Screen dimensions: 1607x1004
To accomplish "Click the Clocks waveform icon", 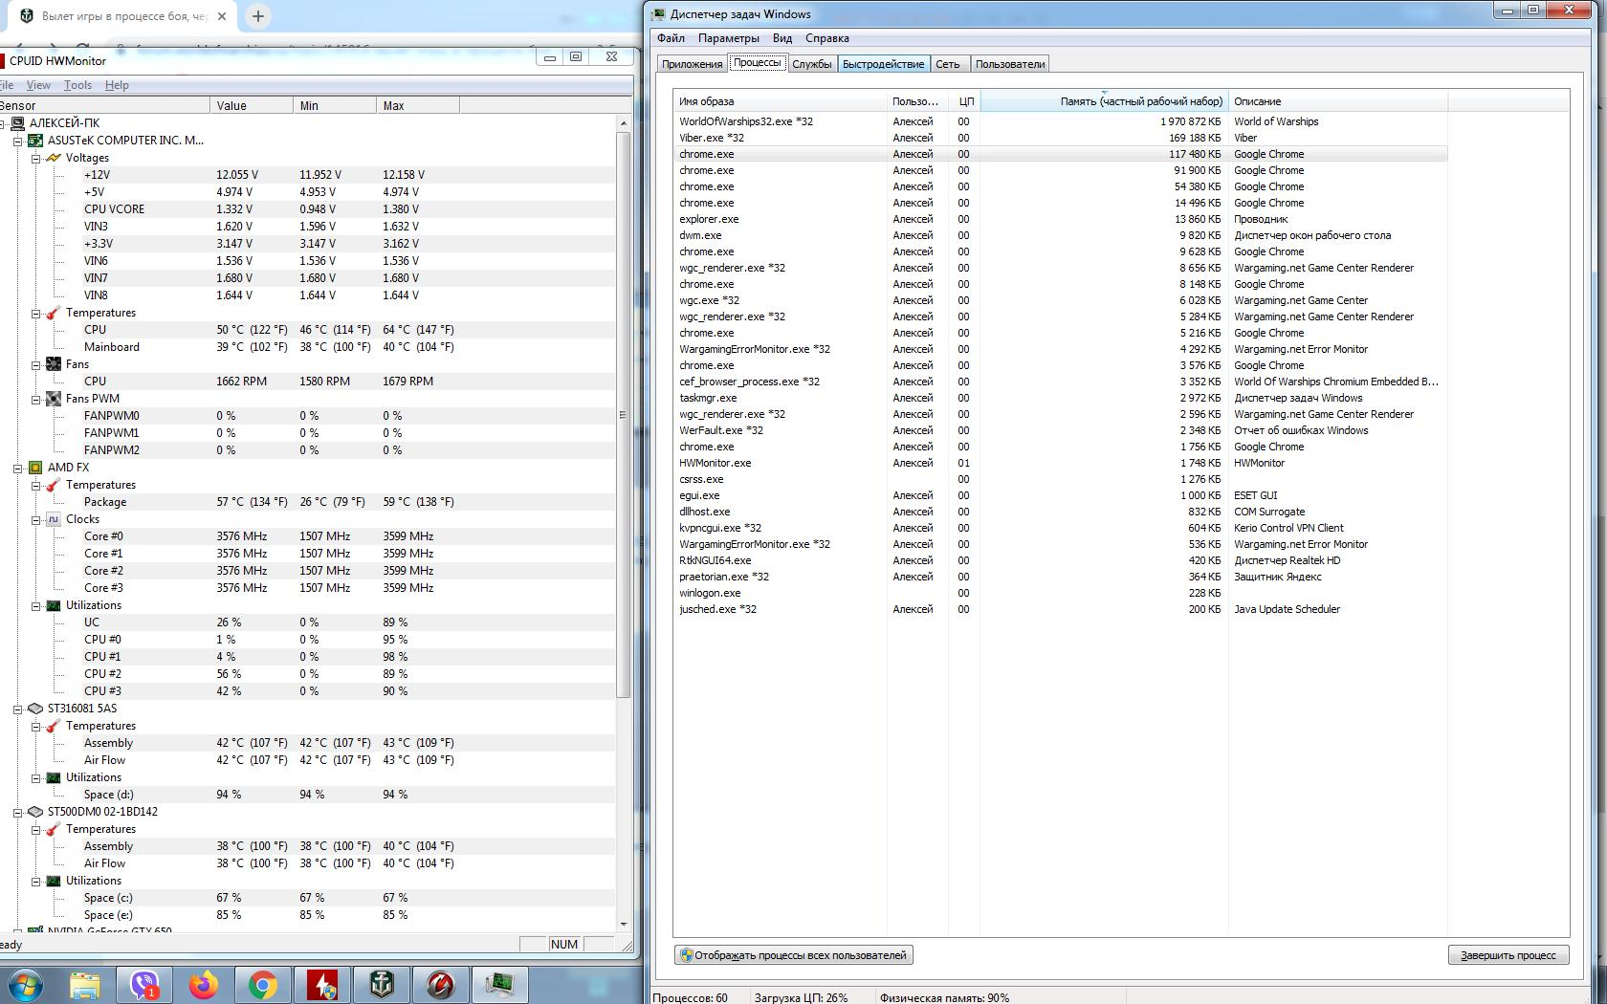I will tap(54, 519).
